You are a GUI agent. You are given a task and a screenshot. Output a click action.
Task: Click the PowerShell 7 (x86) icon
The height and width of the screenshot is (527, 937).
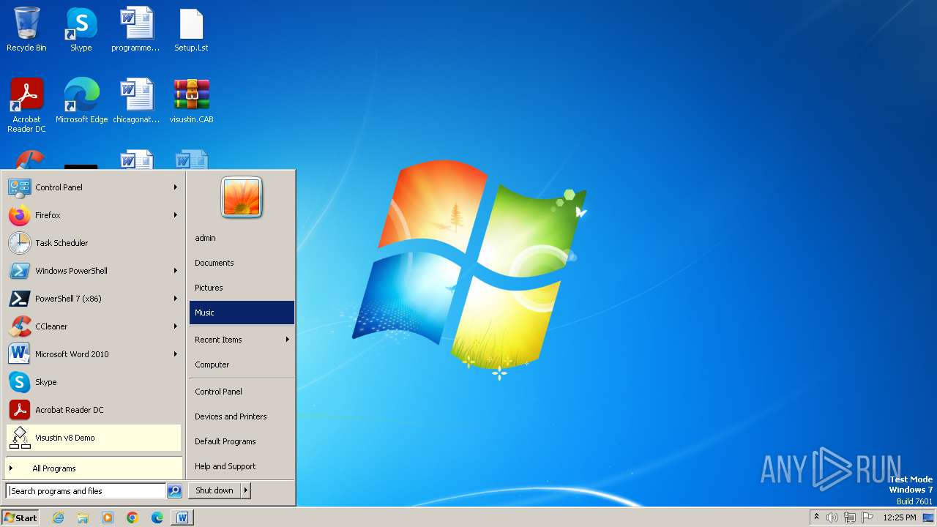19,299
